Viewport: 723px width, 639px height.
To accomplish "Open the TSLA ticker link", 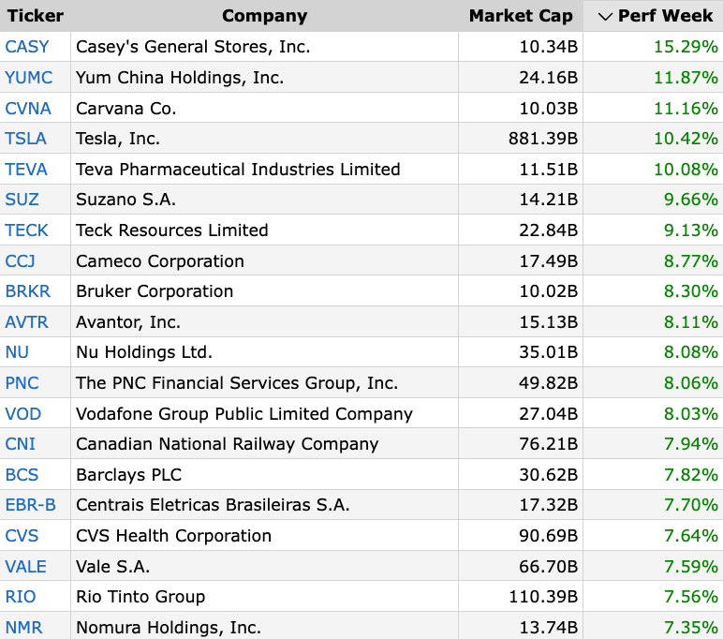I will coord(25,139).
